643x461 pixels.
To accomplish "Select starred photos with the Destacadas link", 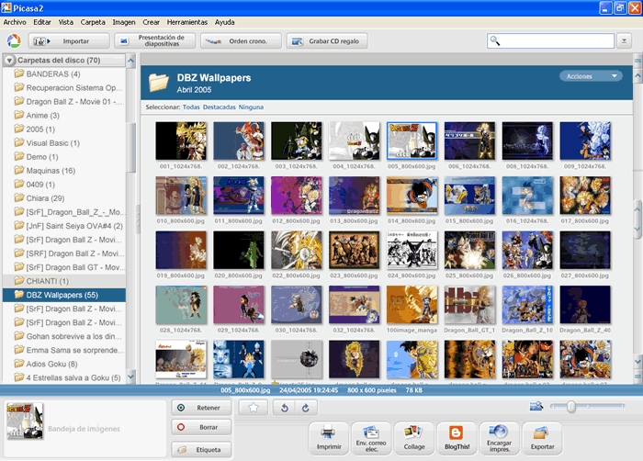I will (x=219, y=107).
